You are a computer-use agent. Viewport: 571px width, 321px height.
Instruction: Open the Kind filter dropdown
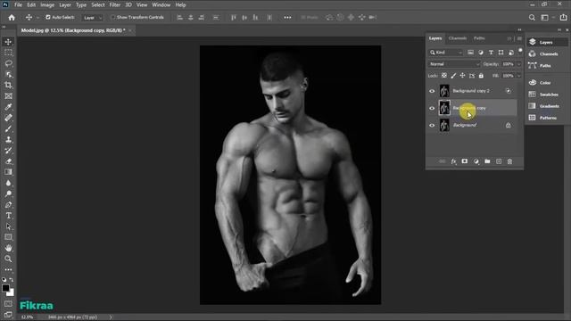[x=445, y=53]
